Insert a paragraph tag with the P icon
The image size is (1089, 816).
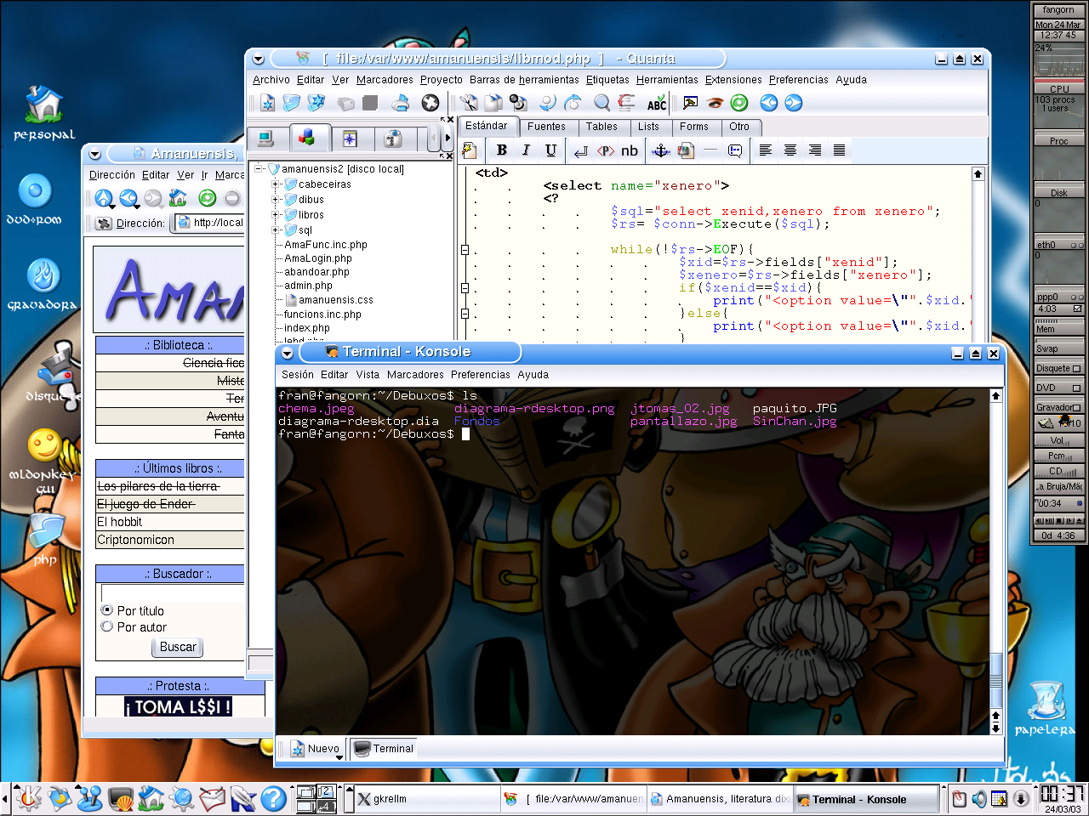(x=605, y=151)
